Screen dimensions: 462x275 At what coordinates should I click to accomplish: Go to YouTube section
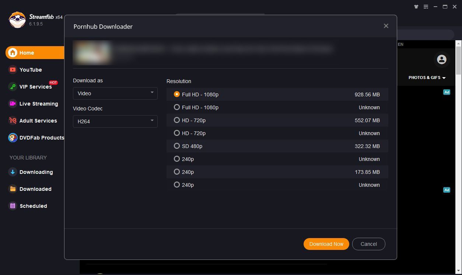[31, 70]
